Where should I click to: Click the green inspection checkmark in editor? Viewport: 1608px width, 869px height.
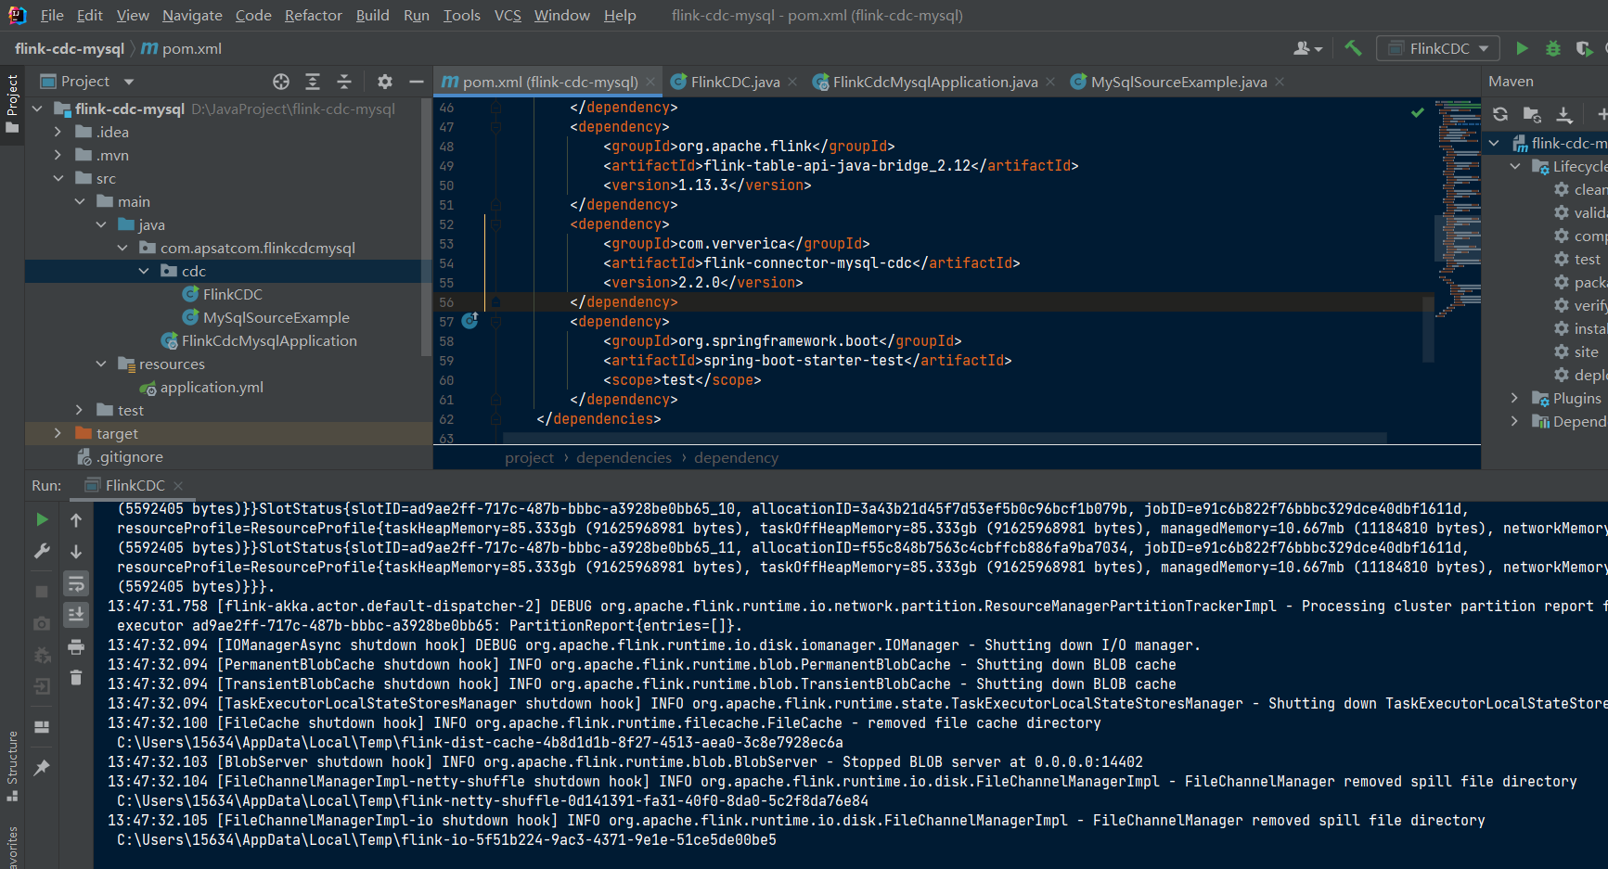(1417, 112)
